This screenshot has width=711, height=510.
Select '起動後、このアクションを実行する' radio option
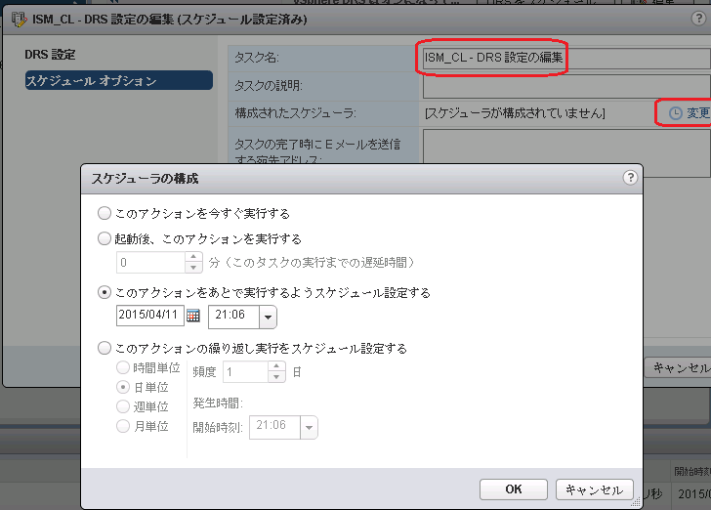click(105, 238)
